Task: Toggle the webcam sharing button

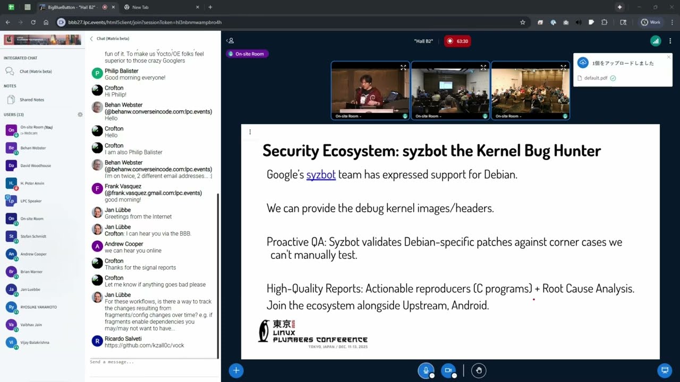Action: (448, 370)
